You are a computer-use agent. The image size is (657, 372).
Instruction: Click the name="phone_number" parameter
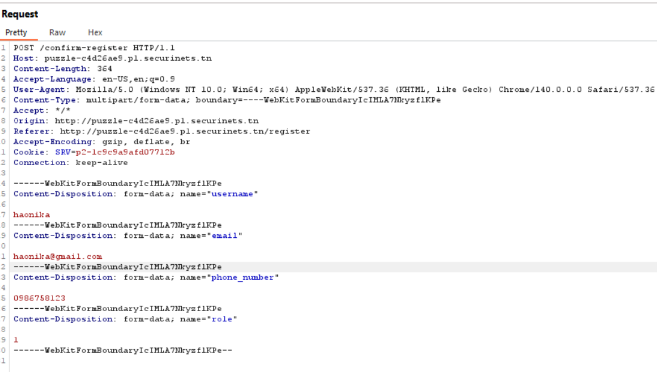tap(229, 277)
